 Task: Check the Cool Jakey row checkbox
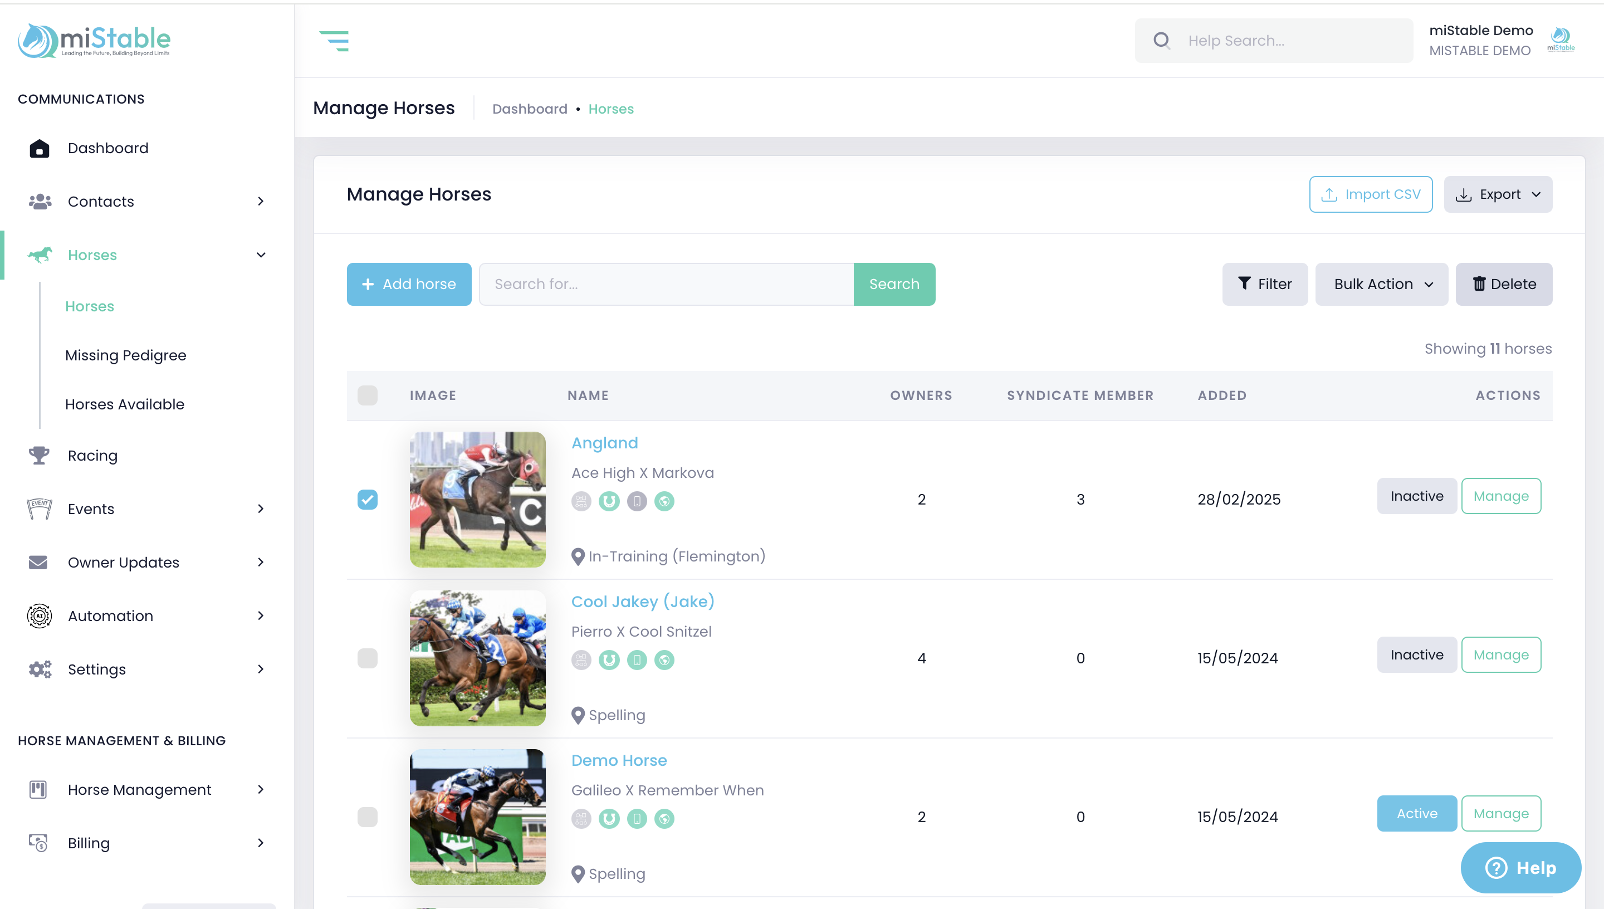368,658
